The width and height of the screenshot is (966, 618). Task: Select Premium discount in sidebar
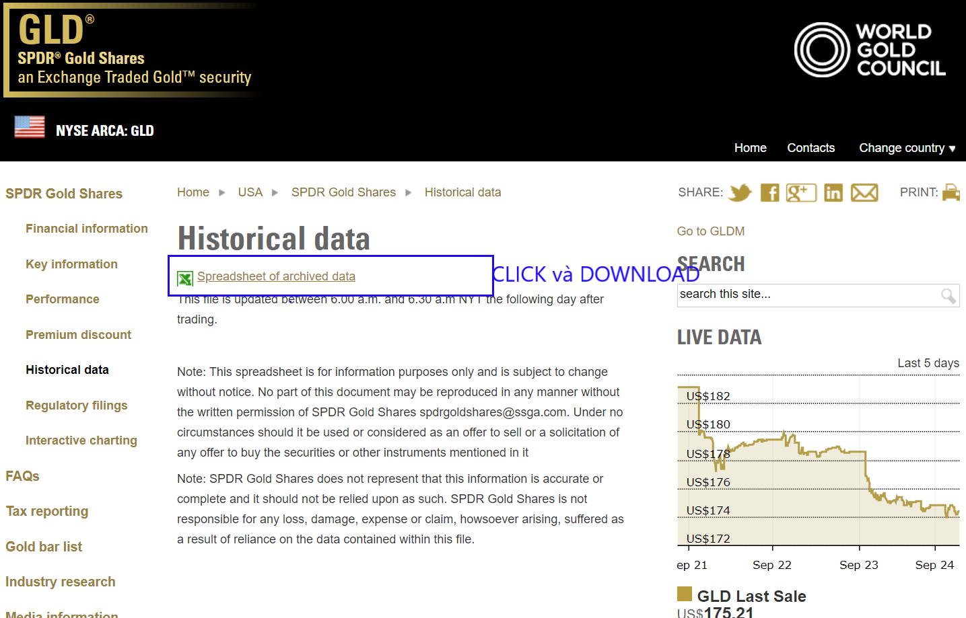(79, 335)
